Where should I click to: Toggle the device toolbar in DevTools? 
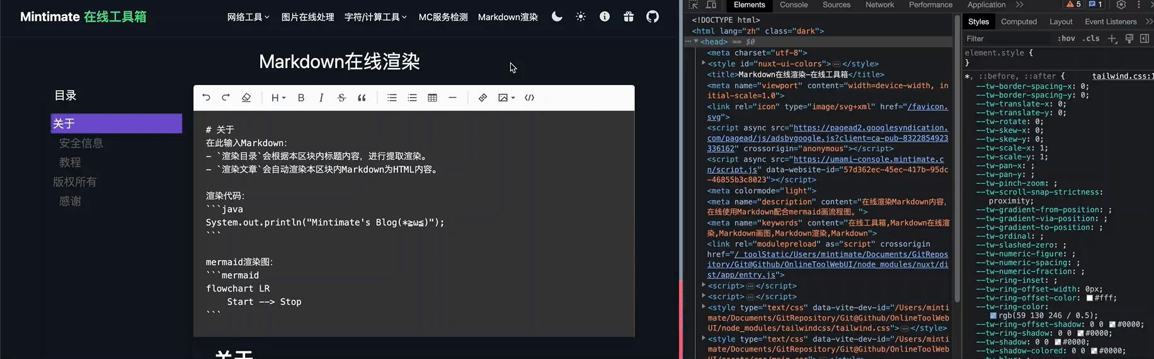click(x=711, y=5)
